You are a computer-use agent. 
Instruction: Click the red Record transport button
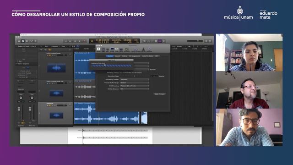[x=84, y=41]
